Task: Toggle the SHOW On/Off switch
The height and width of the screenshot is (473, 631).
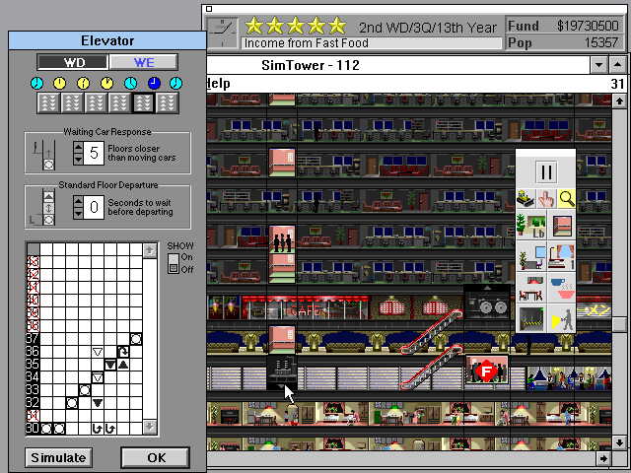Action: click(x=174, y=263)
